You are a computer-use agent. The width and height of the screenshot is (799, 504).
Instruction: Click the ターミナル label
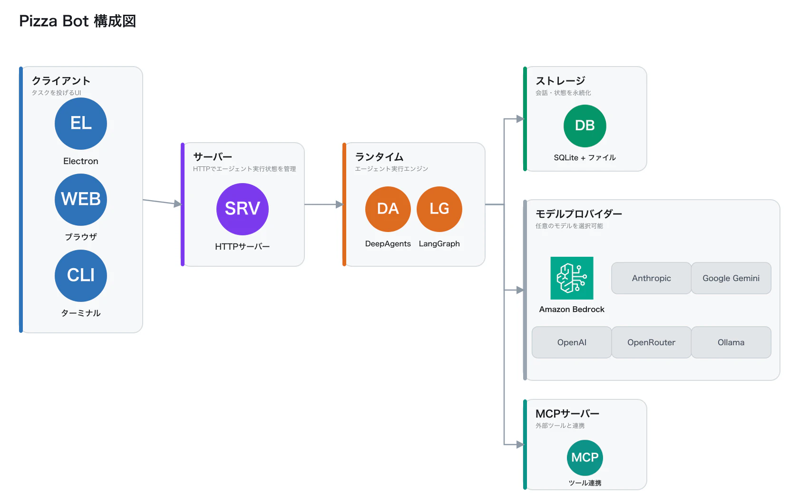click(81, 313)
